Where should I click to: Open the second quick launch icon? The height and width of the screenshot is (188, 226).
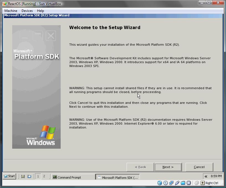tap(29, 176)
